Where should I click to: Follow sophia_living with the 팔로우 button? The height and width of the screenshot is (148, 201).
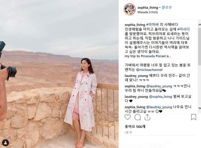[x=166, y=7]
